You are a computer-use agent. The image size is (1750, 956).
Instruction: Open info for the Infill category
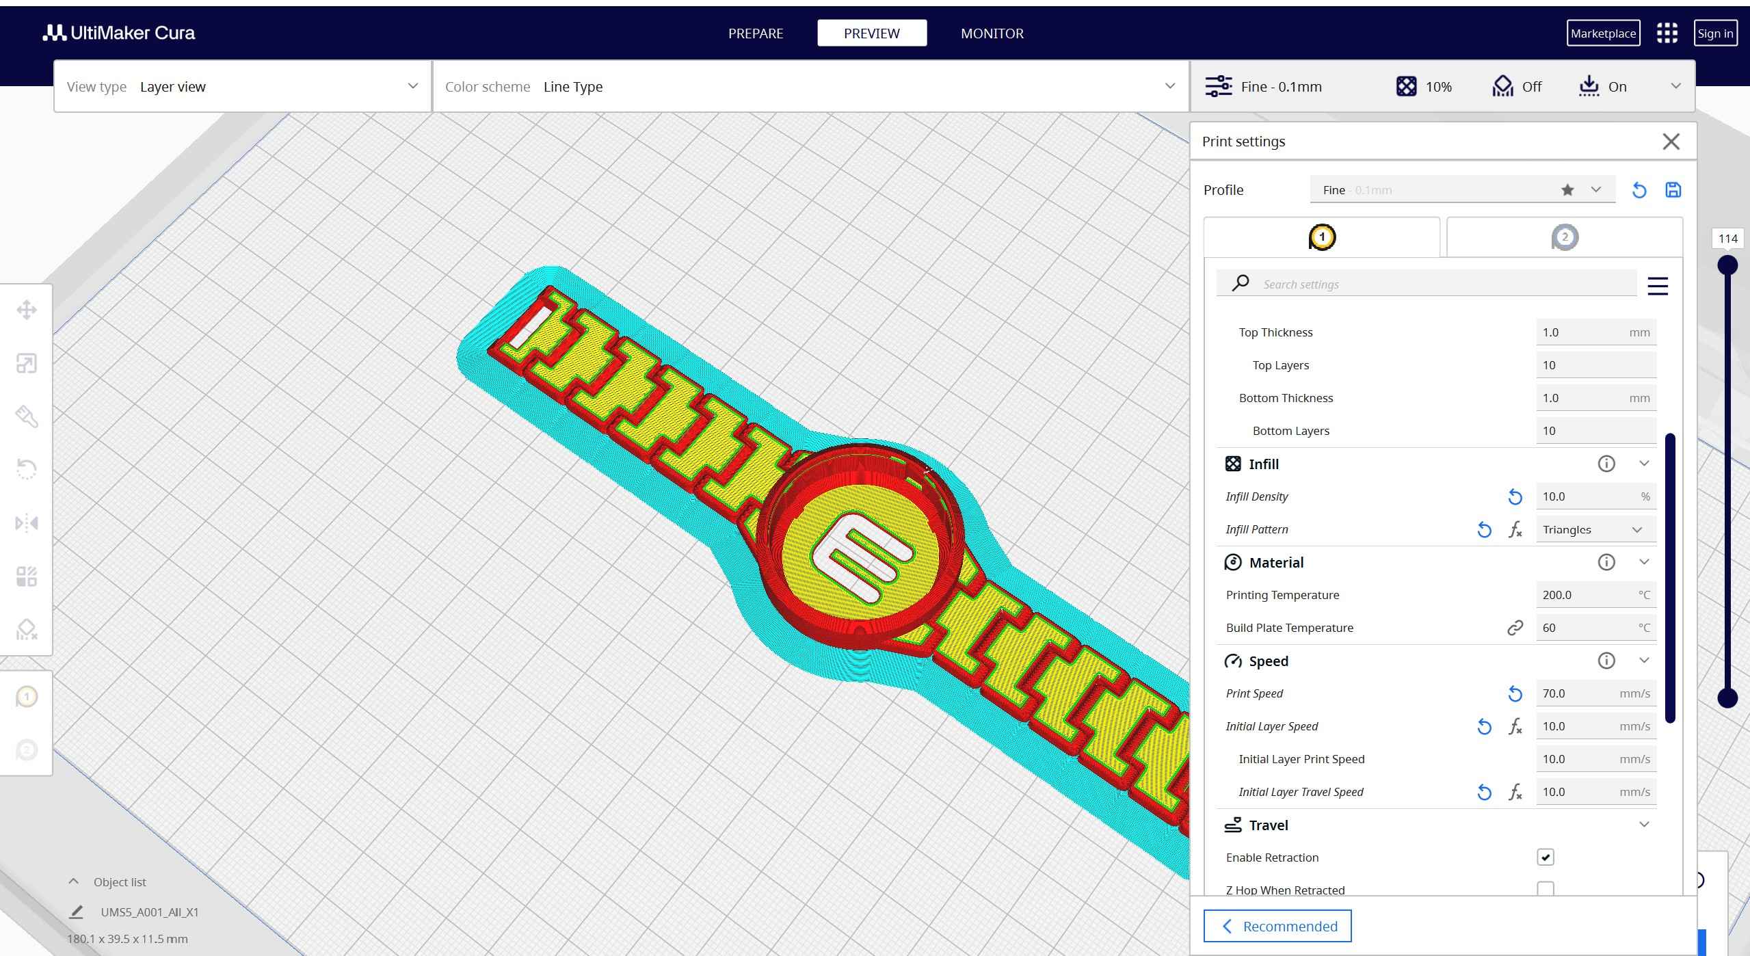coord(1606,464)
